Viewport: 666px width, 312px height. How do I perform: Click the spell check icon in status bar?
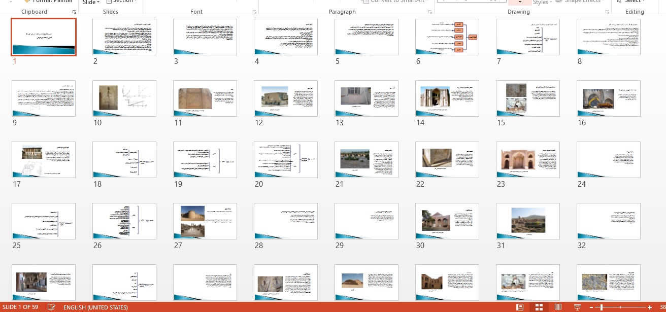tap(51, 307)
